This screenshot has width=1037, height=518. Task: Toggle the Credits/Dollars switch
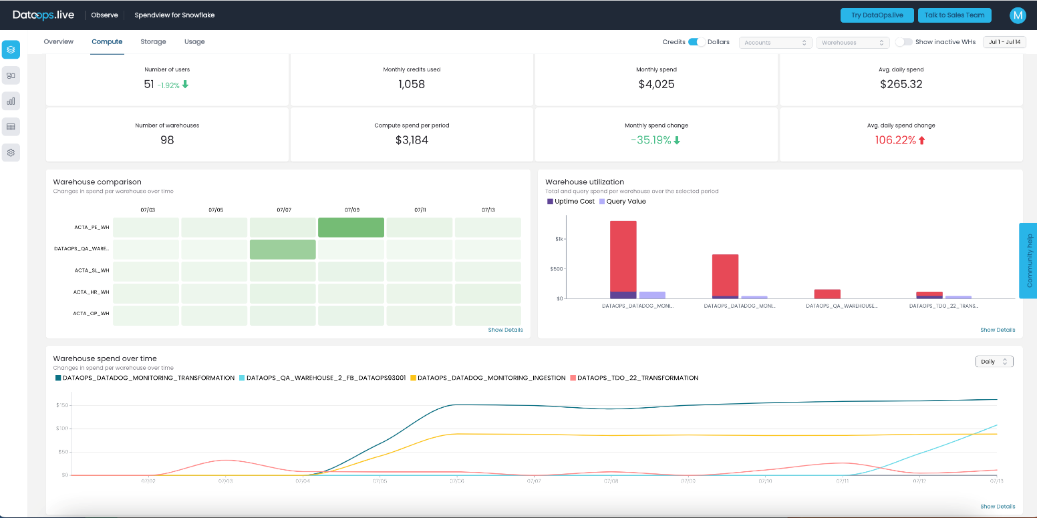[696, 42]
